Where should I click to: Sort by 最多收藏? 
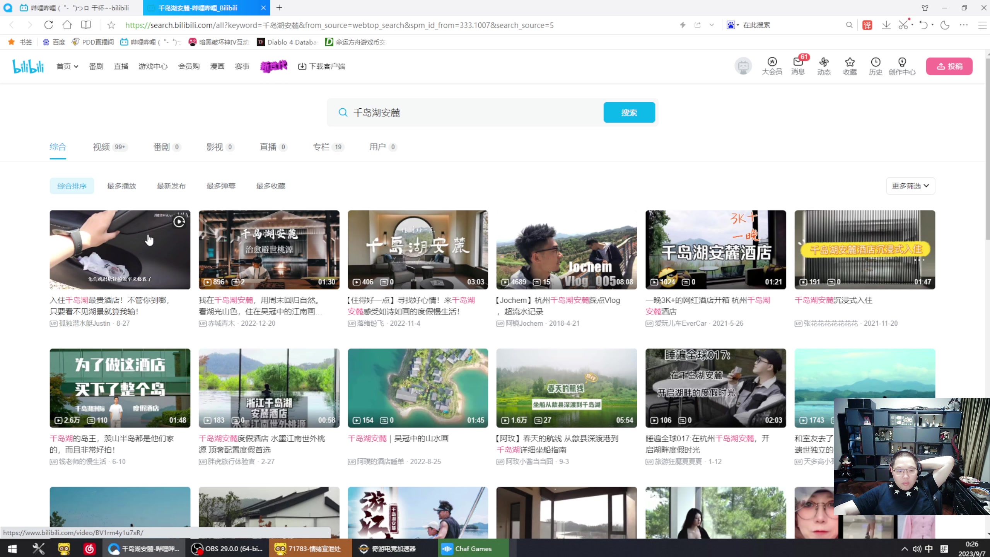271,186
